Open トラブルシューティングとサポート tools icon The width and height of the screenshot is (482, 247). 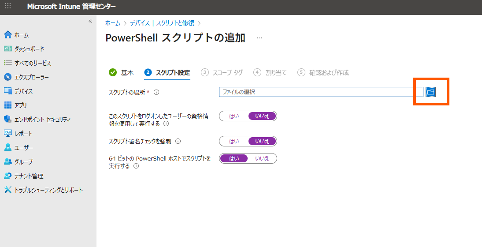(x=7, y=190)
